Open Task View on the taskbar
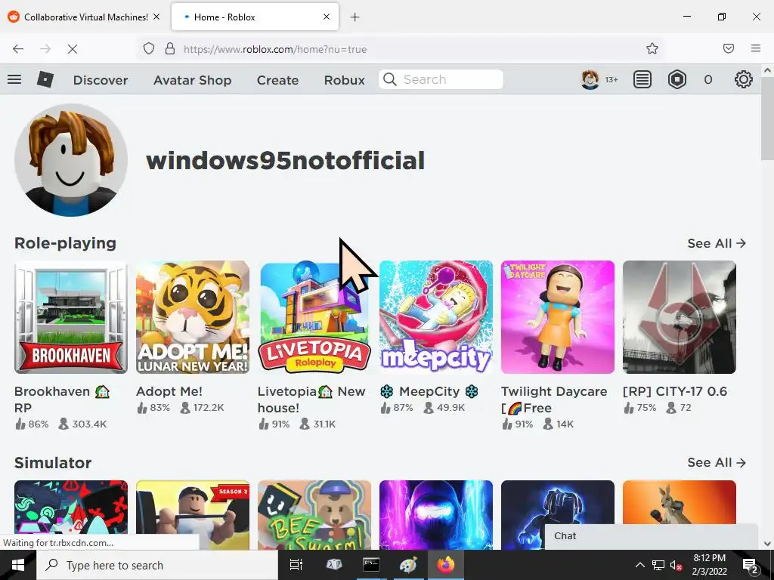774x580 pixels. (x=296, y=565)
